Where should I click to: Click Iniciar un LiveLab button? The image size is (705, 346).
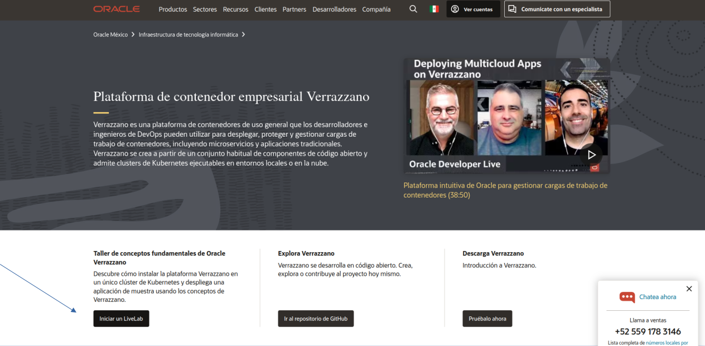pyautogui.click(x=121, y=319)
